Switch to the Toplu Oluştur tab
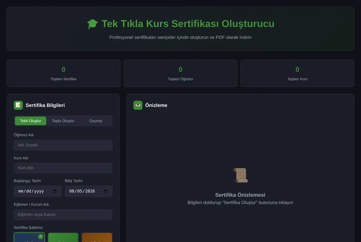The width and height of the screenshot is (361, 242). (63, 121)
